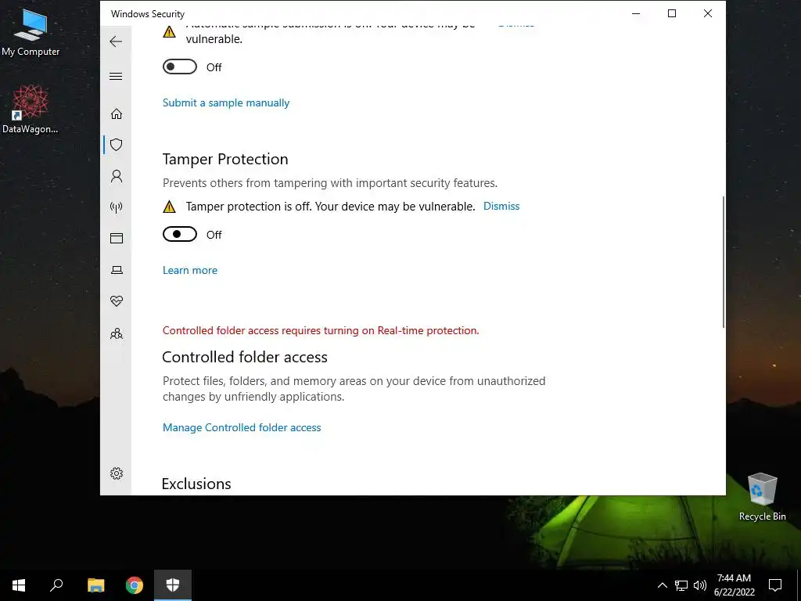
Task: Open taskbar search magnifier
Action: coord(56,585)
